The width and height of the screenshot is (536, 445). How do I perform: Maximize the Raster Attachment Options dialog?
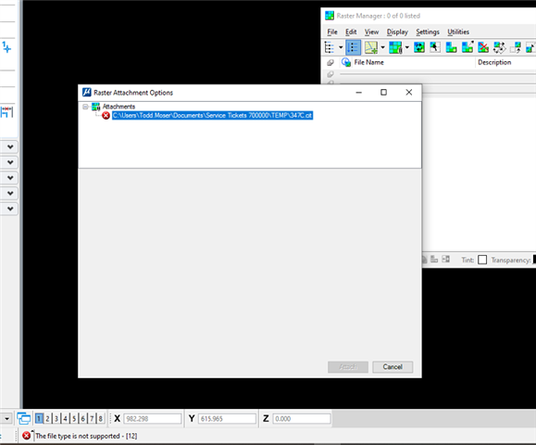[x=383, y=93]
